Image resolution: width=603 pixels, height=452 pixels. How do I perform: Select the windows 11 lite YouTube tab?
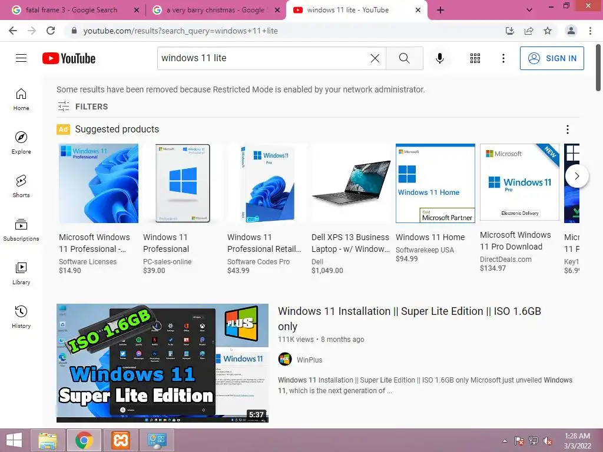[348, 10]
